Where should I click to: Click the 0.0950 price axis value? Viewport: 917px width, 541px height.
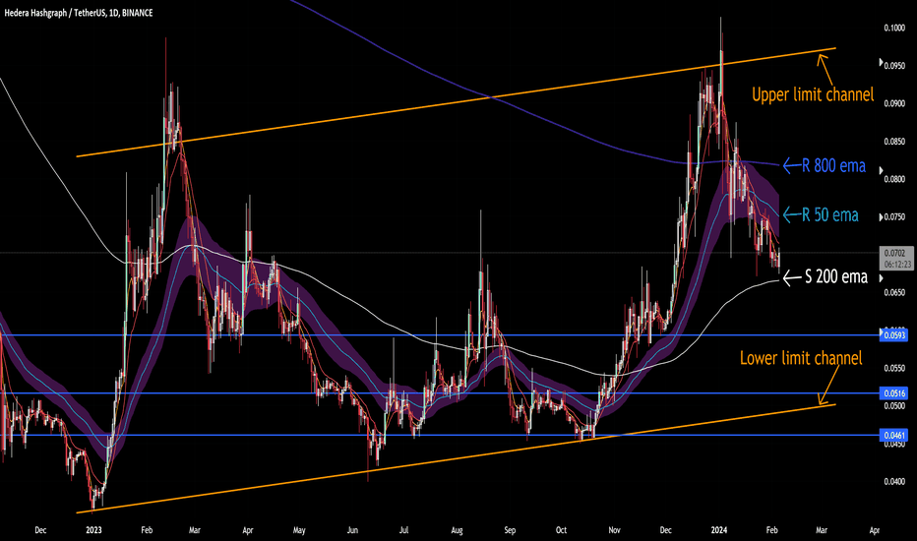(894, 66)
